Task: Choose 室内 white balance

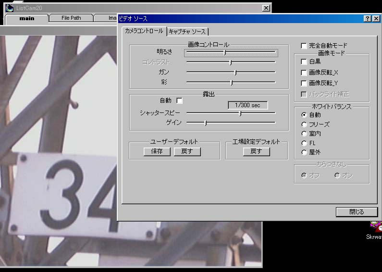Action: (304, 134)
